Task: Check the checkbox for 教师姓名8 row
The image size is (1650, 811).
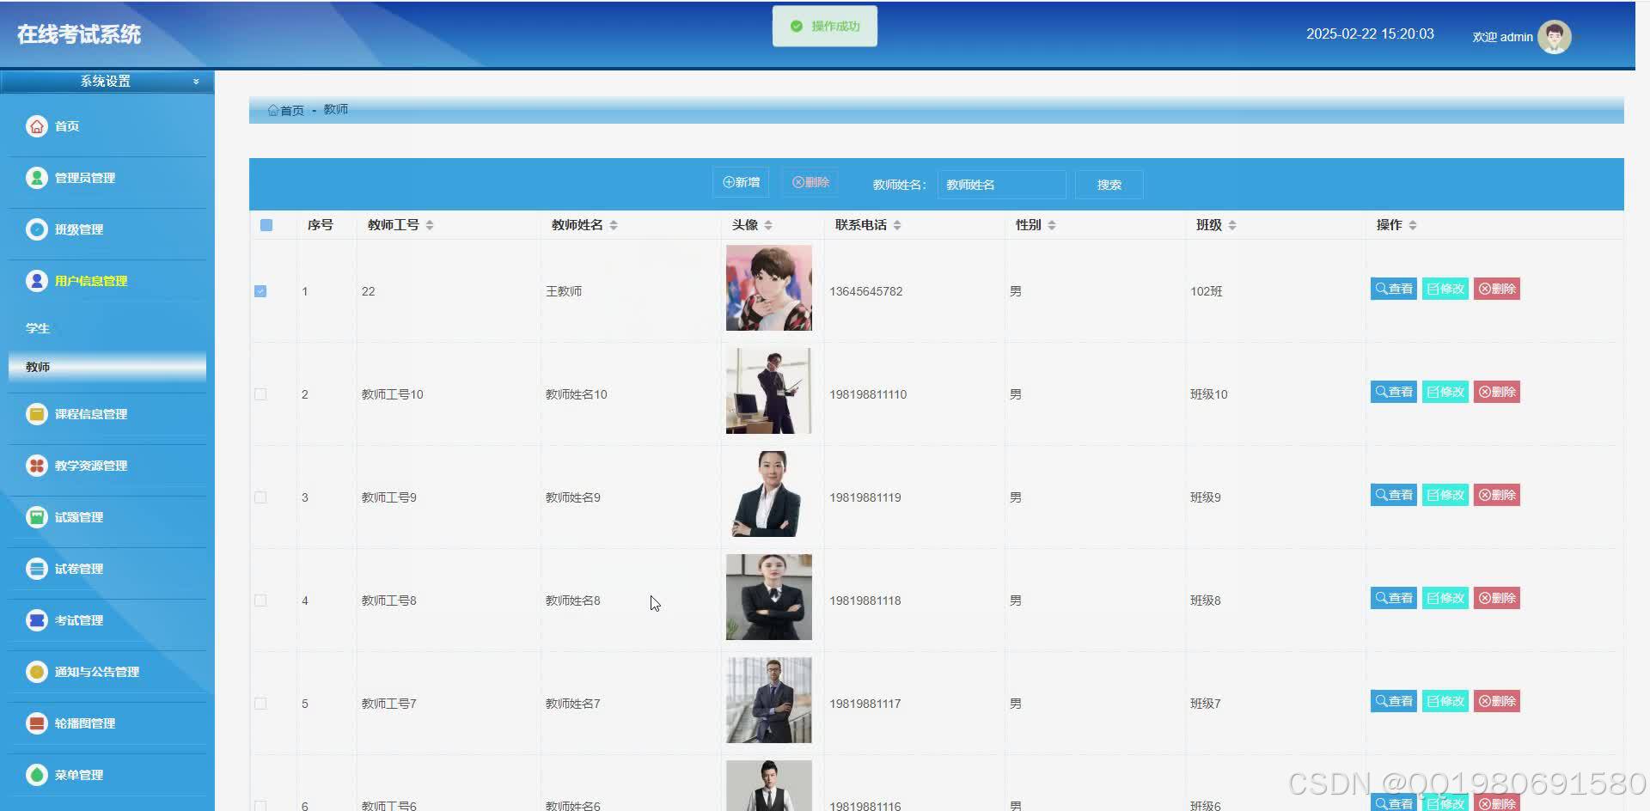Action: pos(260,601)
